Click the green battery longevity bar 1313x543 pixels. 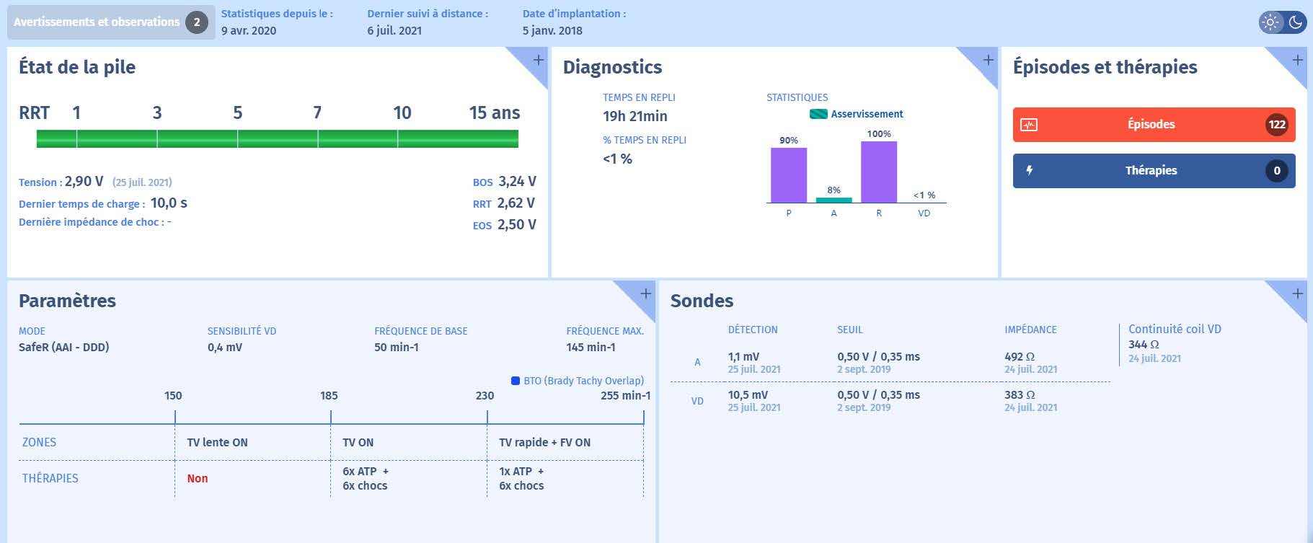pos(278,138)
